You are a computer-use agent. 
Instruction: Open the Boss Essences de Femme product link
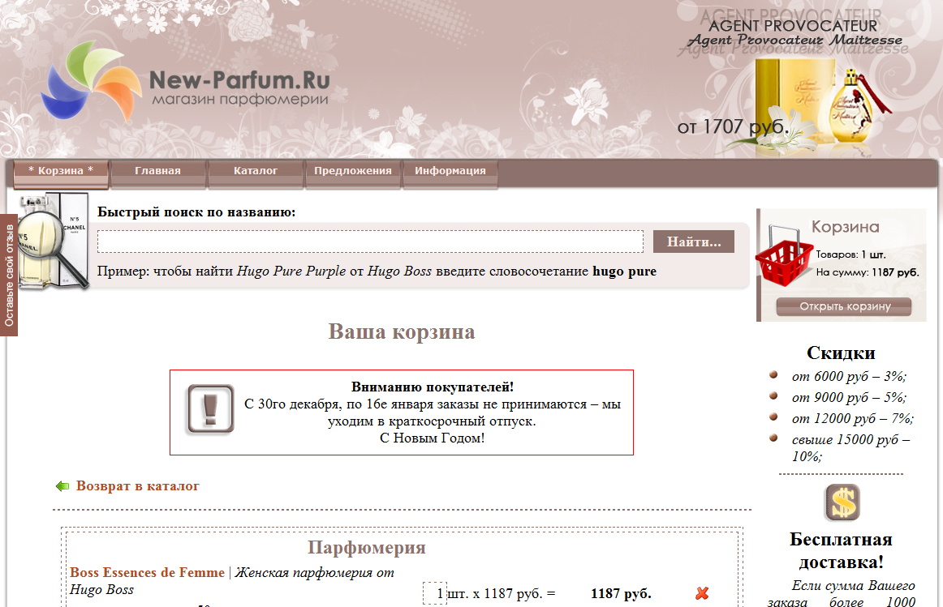tap(148, 572)
